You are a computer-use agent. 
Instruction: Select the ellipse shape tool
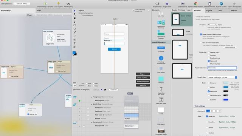point(74,29)
